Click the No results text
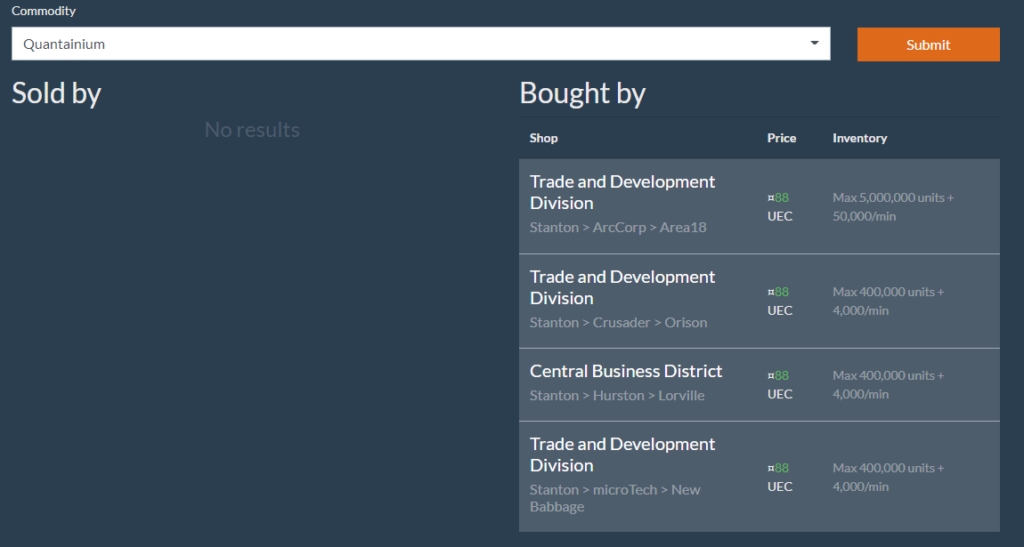This screenshot has width=1024, height=547. [x=252, y=130]
